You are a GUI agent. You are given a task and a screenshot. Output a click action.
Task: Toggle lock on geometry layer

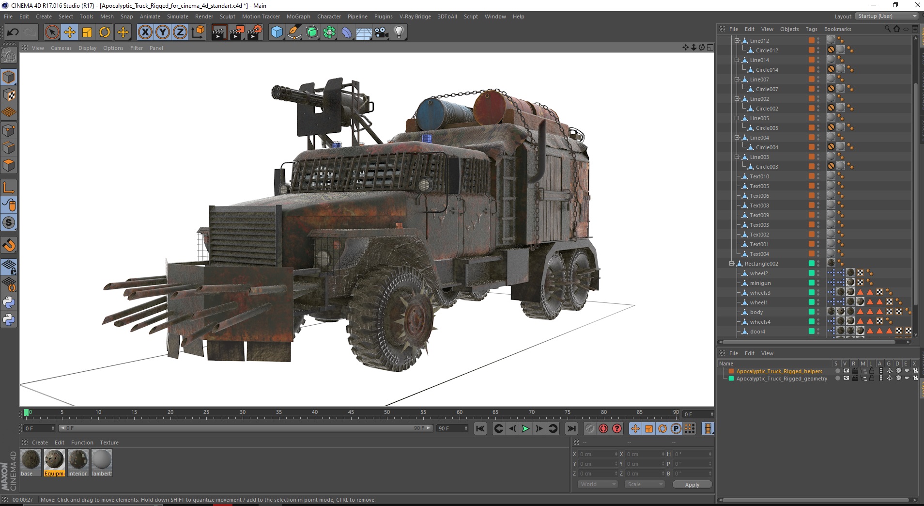(x=872, y=379)
